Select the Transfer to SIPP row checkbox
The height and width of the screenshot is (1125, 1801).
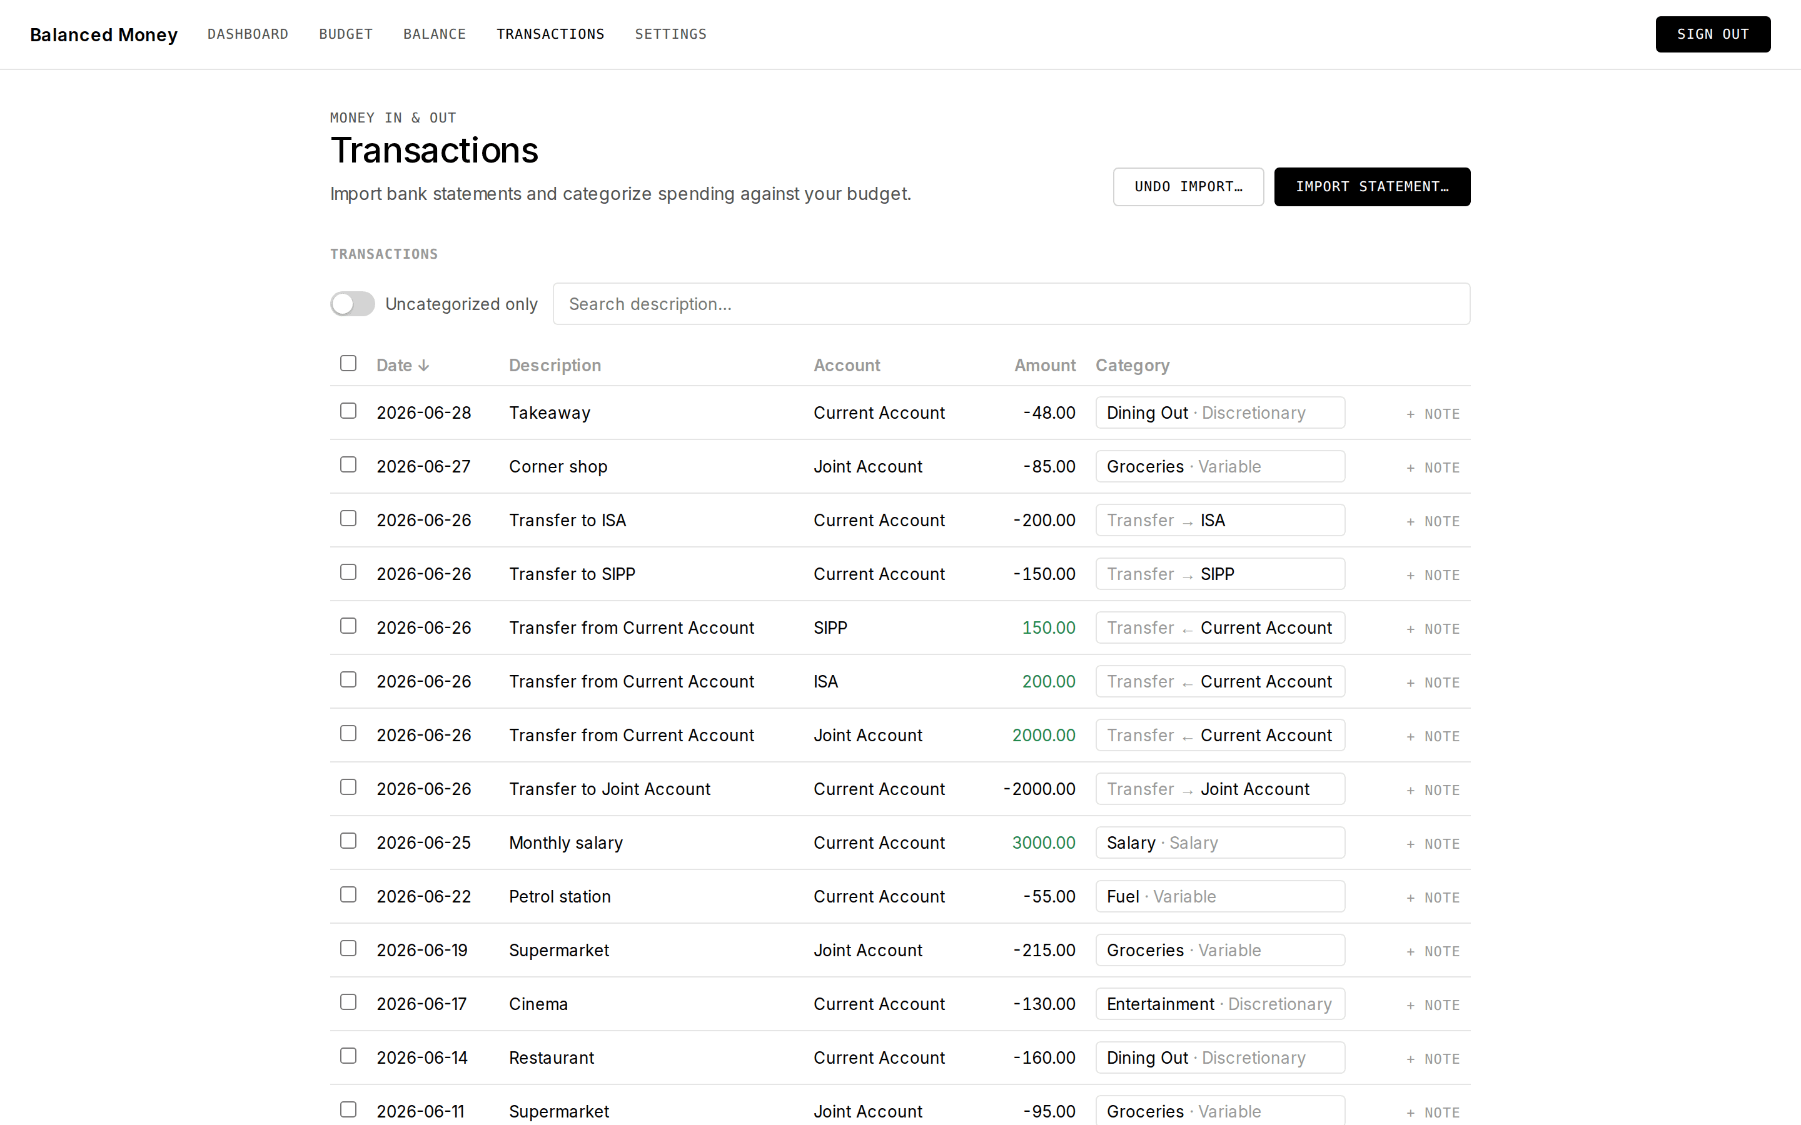pyautogui.click(x=348, y=571)
